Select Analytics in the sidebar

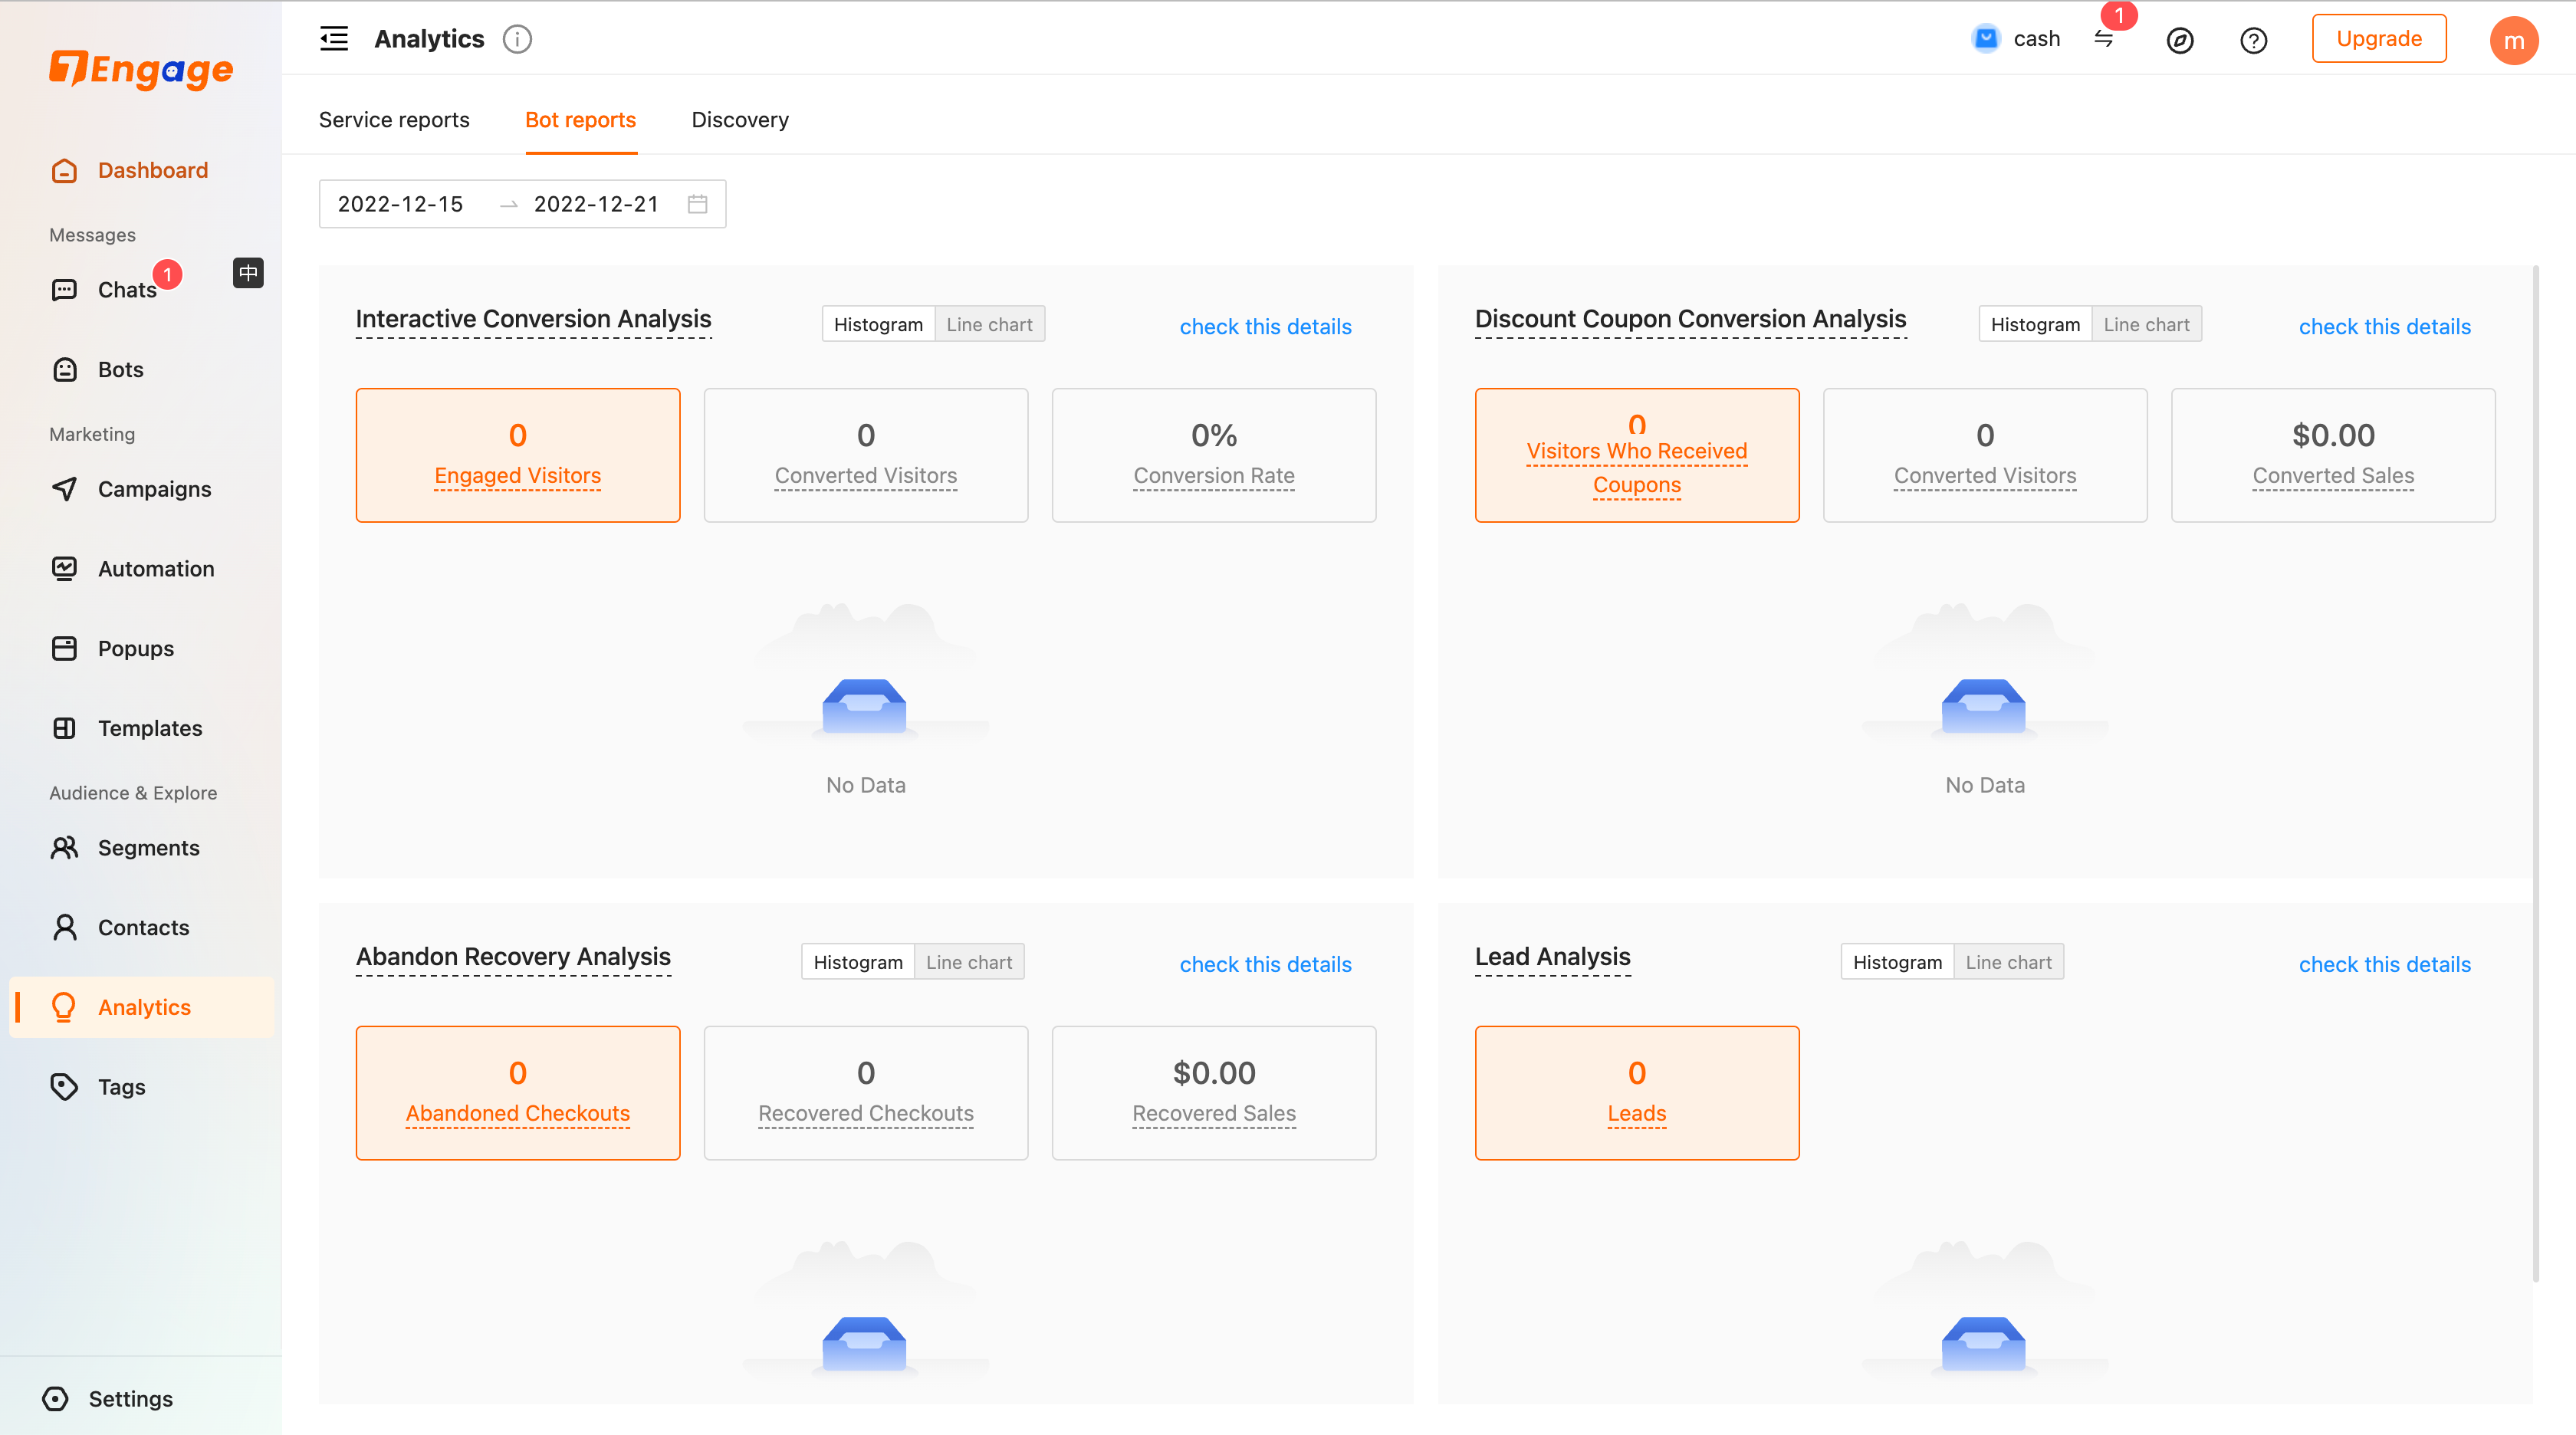(x=141, y=1007)
